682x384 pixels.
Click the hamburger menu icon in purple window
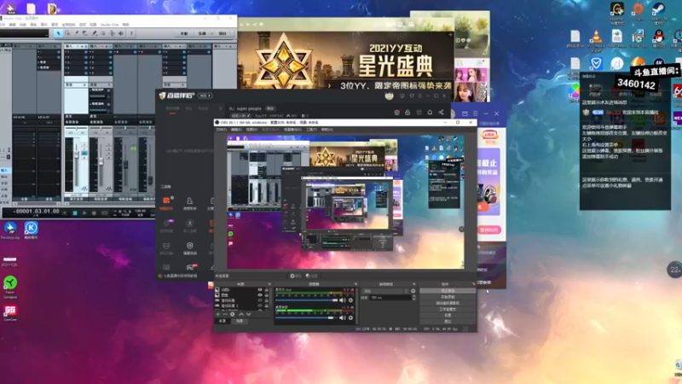click(476, 113)
